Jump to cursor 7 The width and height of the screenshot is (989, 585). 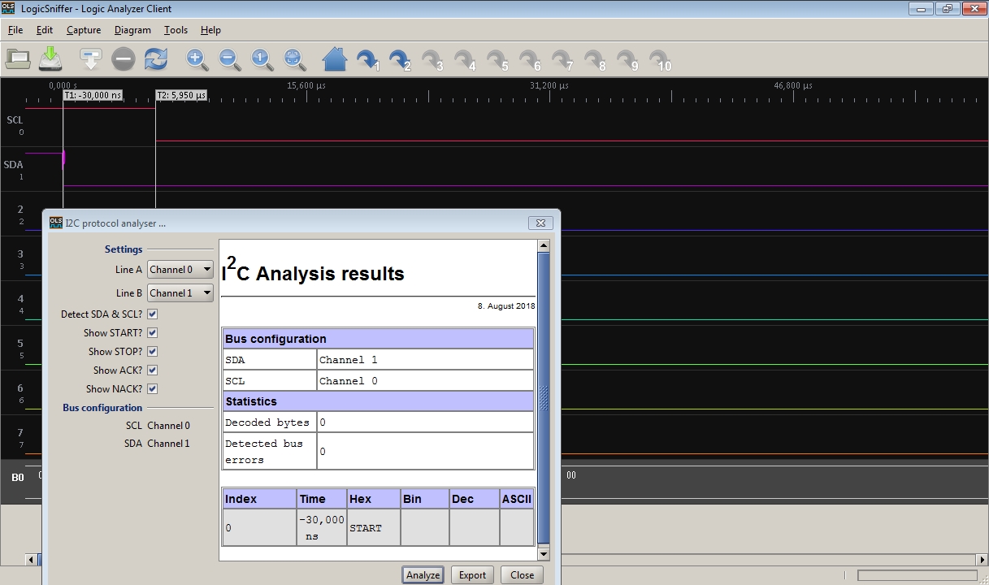coord(562,60)
